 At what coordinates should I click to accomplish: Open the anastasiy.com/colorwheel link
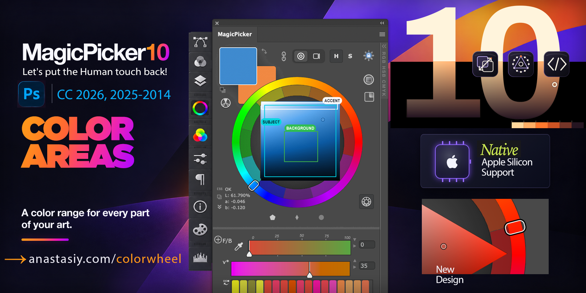105,259
